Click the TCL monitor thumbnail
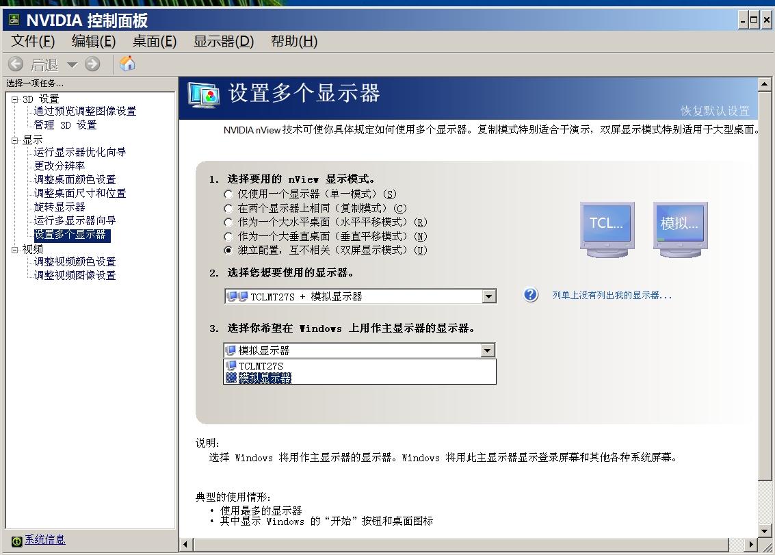 pyautogui.click(x=607, y=229)
